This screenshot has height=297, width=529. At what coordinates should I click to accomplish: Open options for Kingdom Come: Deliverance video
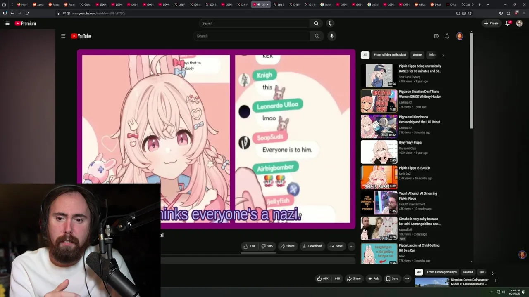click(x=496, y=280)
